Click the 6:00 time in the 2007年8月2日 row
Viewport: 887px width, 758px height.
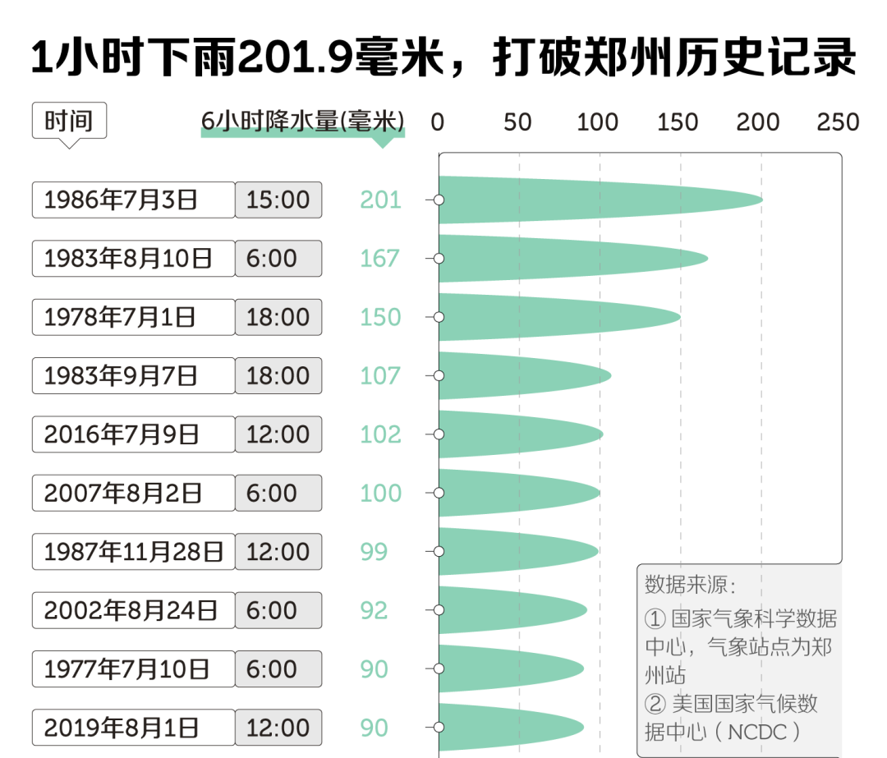click(x=278, y=494)
